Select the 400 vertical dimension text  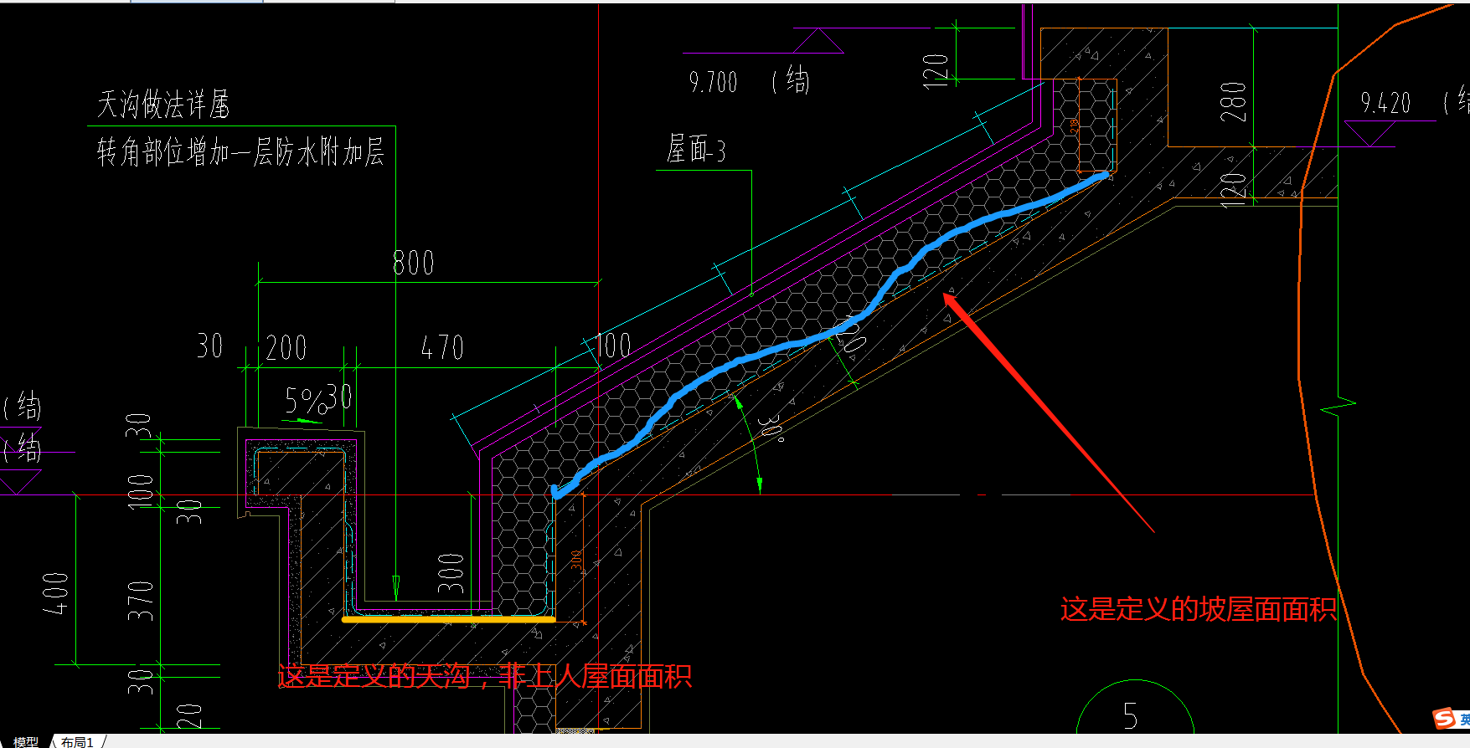pos(56,593)
